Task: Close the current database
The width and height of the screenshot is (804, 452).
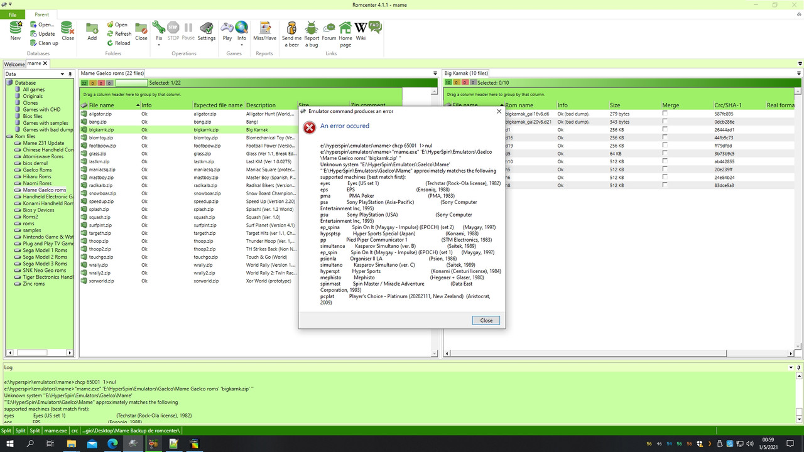Action: click(x=68, y=31)
